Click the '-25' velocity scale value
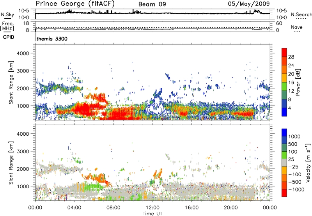This screenshot has width=312, height=216. [294, 167]
